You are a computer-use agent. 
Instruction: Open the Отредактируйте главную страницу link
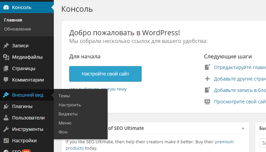click(240, 67)
